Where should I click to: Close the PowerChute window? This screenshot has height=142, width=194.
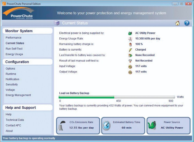[x=188, y=4]
